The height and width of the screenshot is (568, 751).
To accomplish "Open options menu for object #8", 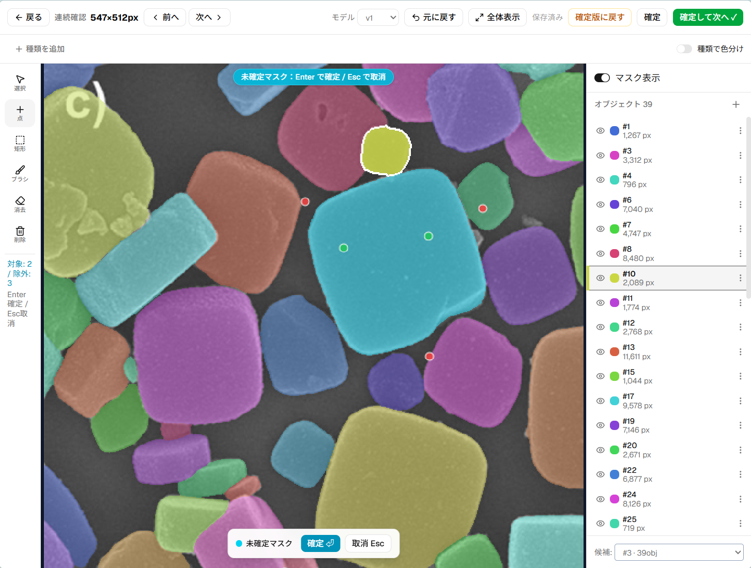I will coord(740,254).
